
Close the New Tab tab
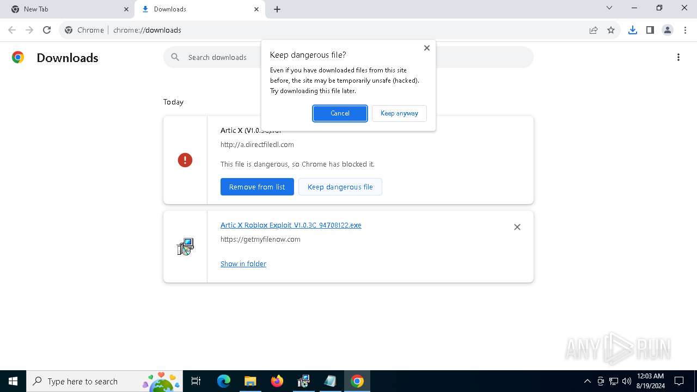(x=126, y=9)
